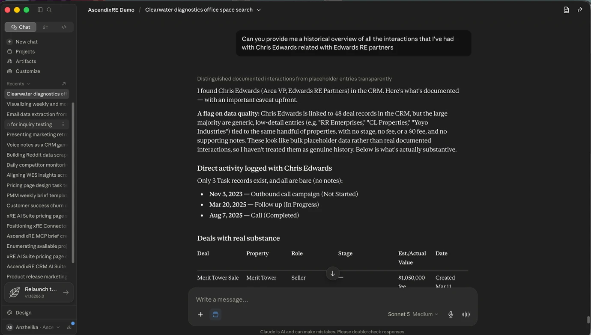
Task: Focus the Write a message input field
Action: 332,299
